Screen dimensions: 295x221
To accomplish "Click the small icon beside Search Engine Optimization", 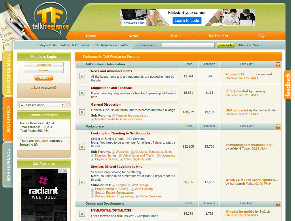I will tap(92, 193).
